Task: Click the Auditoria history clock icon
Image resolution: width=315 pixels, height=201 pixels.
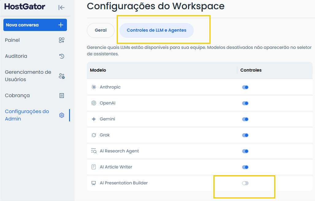Action: (62, 56)
